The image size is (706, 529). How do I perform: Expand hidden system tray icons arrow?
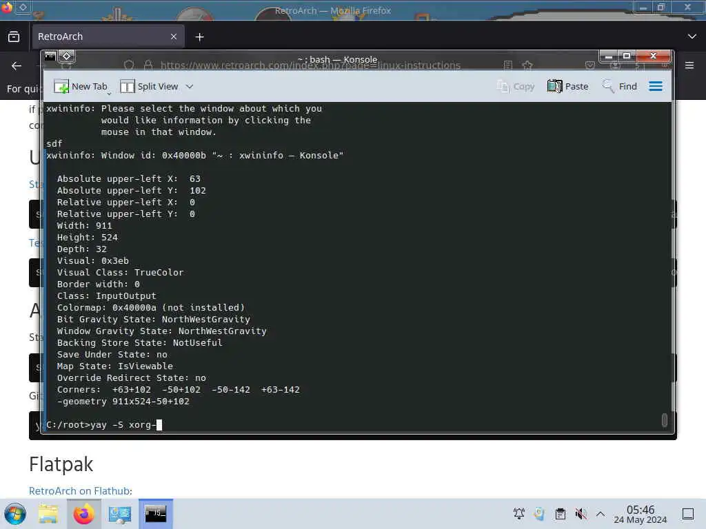pyautogui.click(x=601, y=513)
